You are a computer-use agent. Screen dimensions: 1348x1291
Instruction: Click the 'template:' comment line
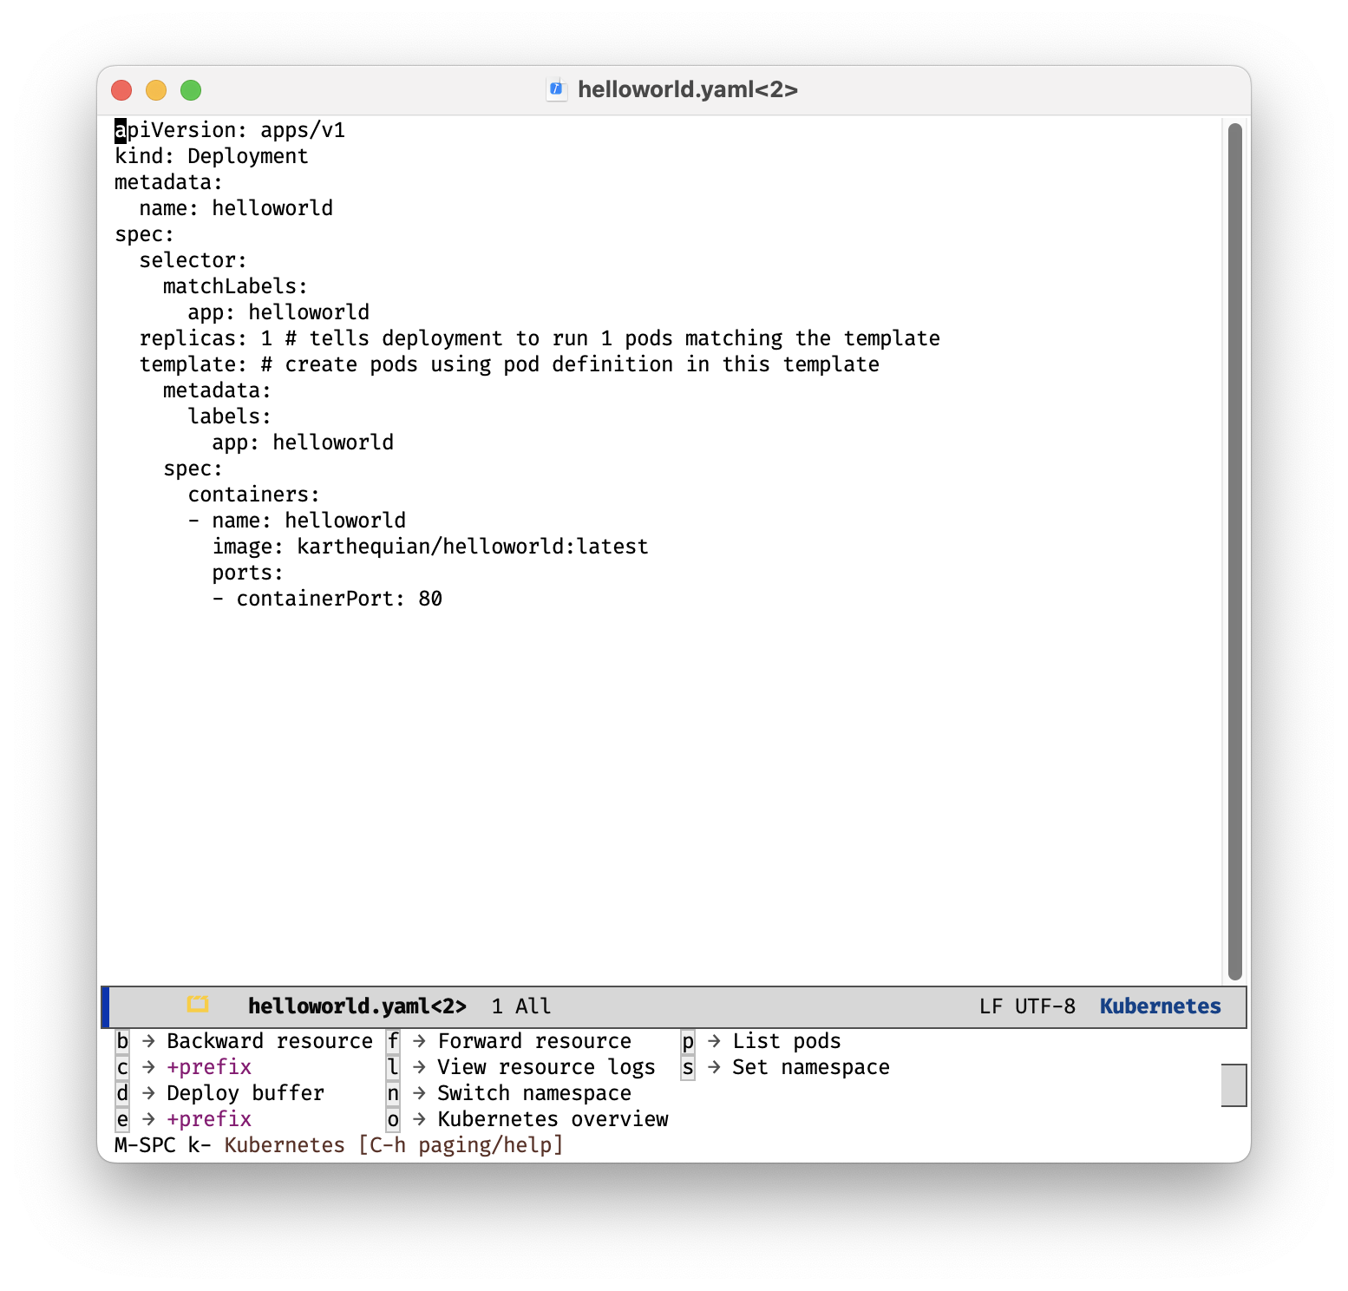click(509, 364)
